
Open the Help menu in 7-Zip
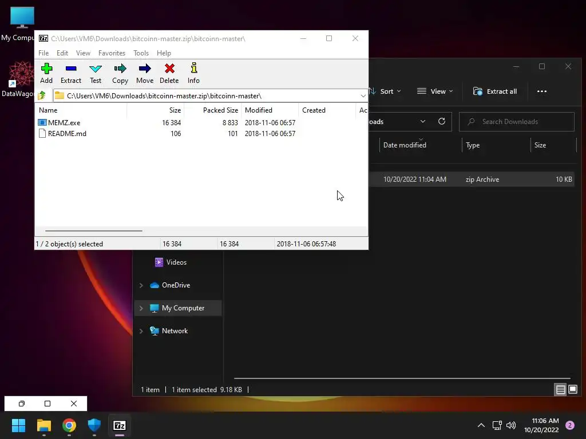[x=164, y=53]
